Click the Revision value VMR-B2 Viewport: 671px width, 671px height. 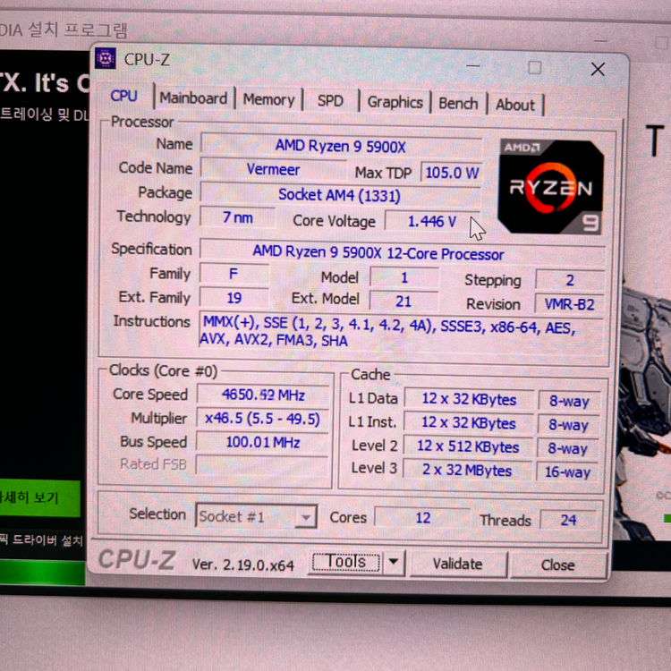[569, 304]
